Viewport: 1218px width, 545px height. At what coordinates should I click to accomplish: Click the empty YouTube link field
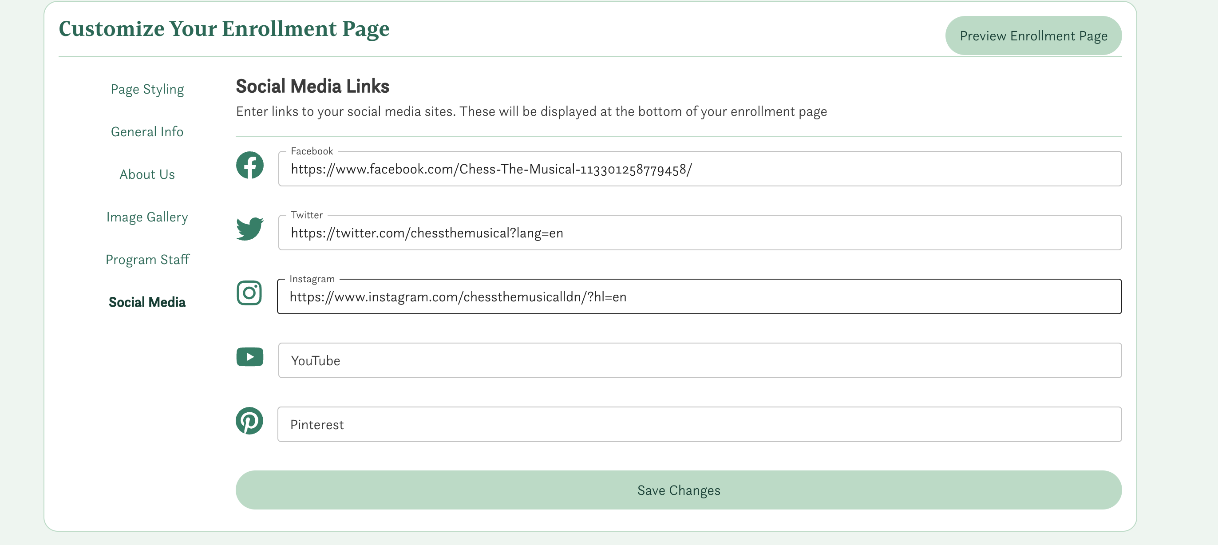pyautogui.click(x=700, y=360)
